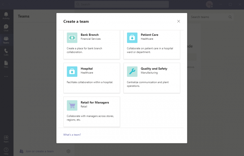Show more apps ellipsis in sidebar
The image size is (244, 156).
point(6,76)
